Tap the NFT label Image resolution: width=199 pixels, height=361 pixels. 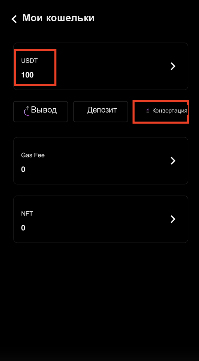coord(27,214)
